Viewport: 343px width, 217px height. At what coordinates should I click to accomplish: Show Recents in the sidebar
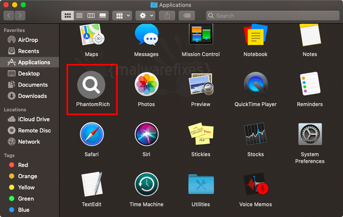30,51
